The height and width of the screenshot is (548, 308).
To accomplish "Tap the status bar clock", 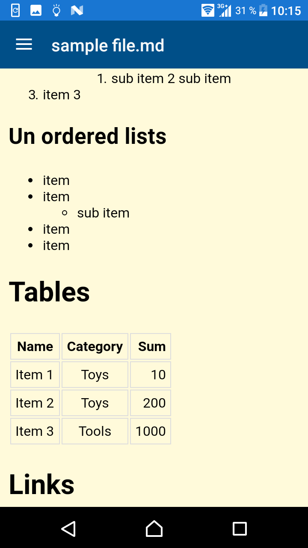I will point(286,10).
